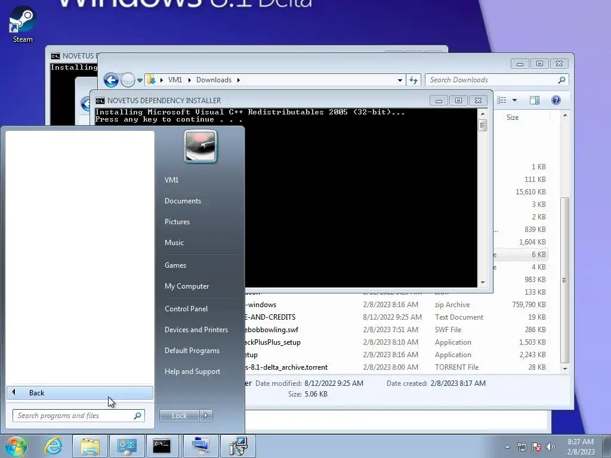This screenshot has height=458, width=611.
Task: Click the network tray icon
Action: click(521, 447)
